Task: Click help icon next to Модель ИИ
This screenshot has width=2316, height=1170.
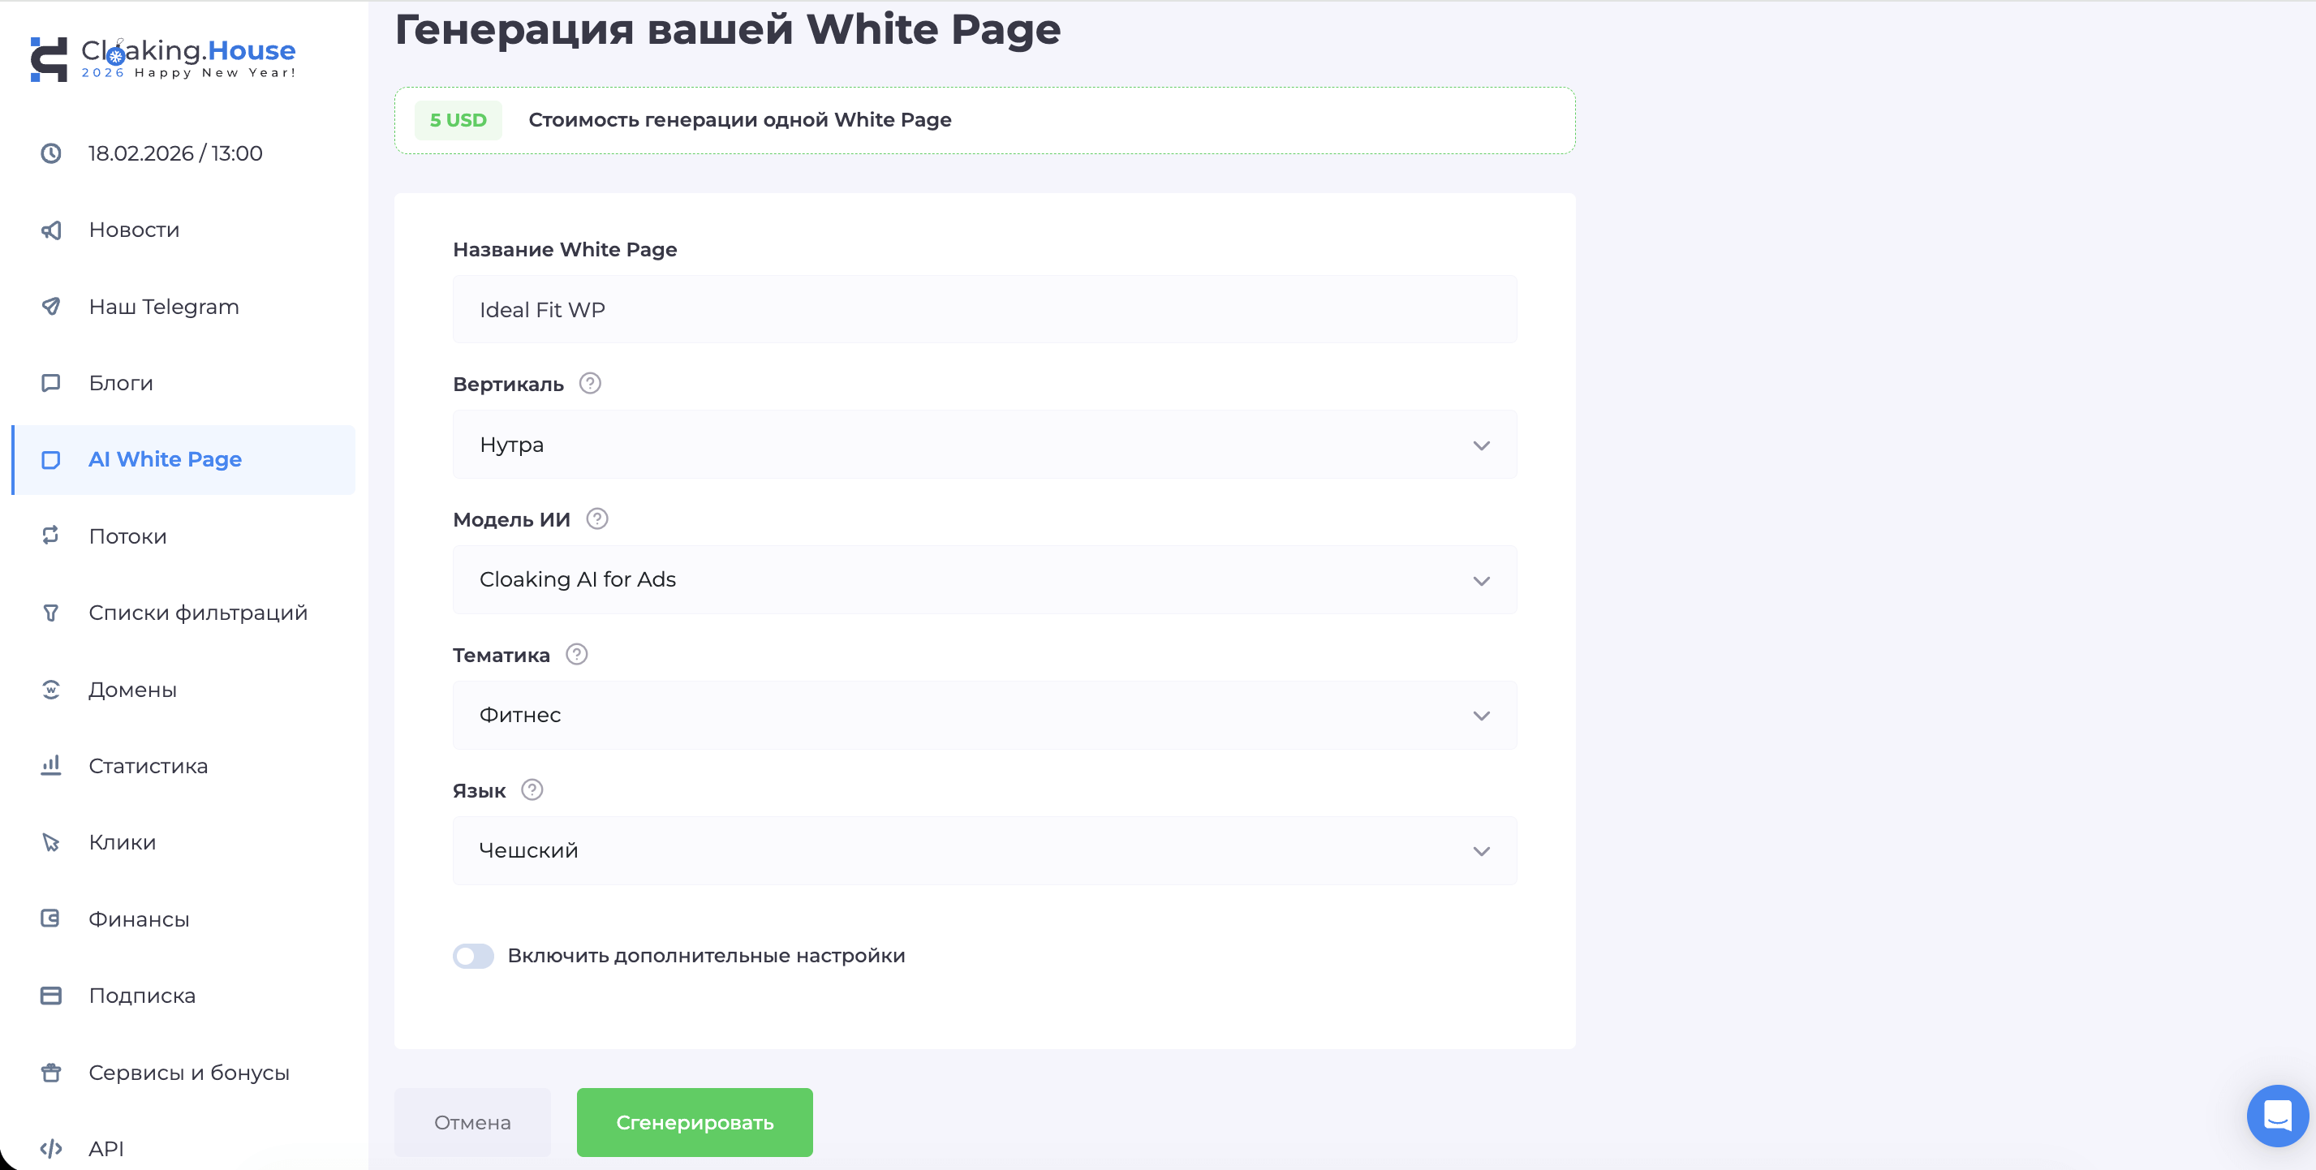Action: pyautogui.click(x=597, y=518)
